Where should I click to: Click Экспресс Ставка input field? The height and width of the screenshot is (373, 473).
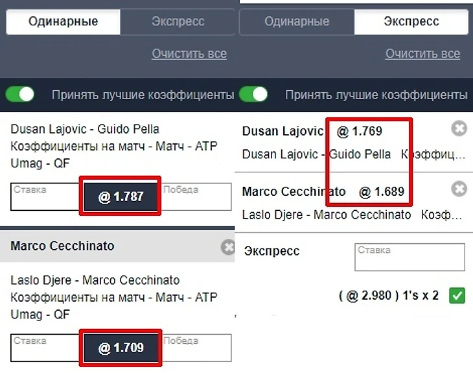(x=410, y=257)
